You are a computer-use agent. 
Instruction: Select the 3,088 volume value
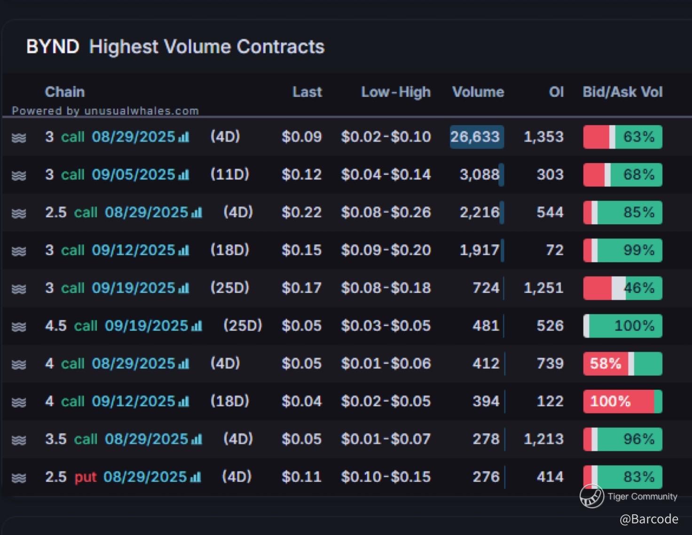(480, 175)
